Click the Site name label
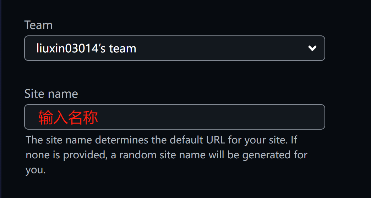Image resolution: width=371 pixels, height=198 pixels. [x=51, y=94]
